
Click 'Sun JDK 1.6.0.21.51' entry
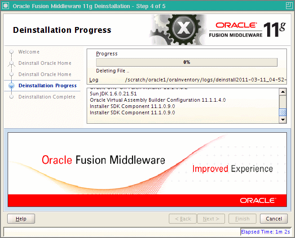coord(113,94)
